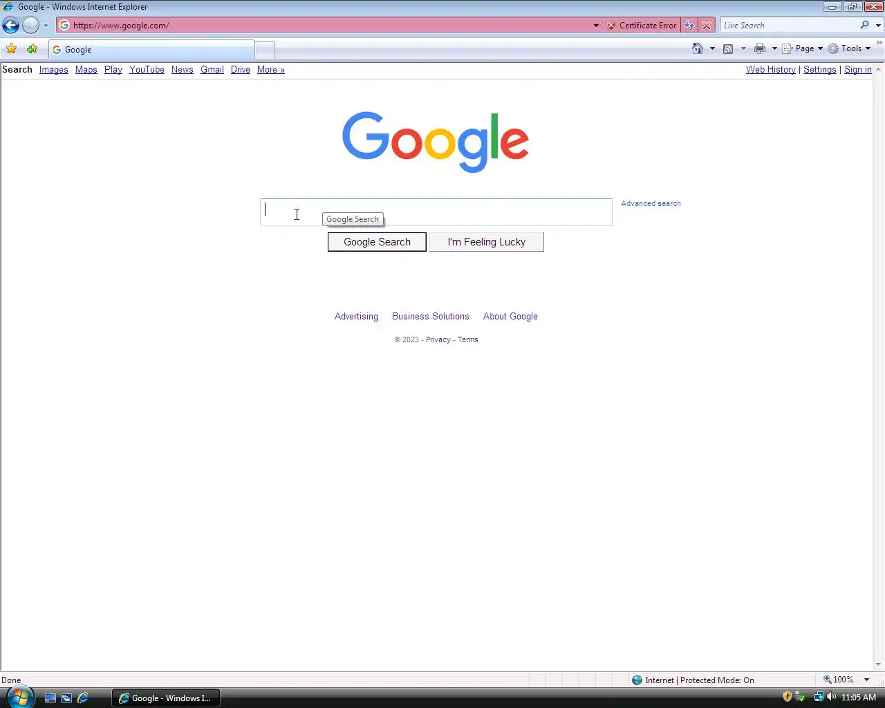
Task: Open the Images link in Google bar
Action: [x=54, y=70]
